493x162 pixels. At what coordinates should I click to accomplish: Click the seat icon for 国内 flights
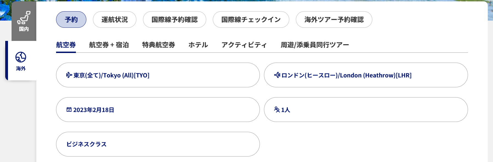coord(24,18)
